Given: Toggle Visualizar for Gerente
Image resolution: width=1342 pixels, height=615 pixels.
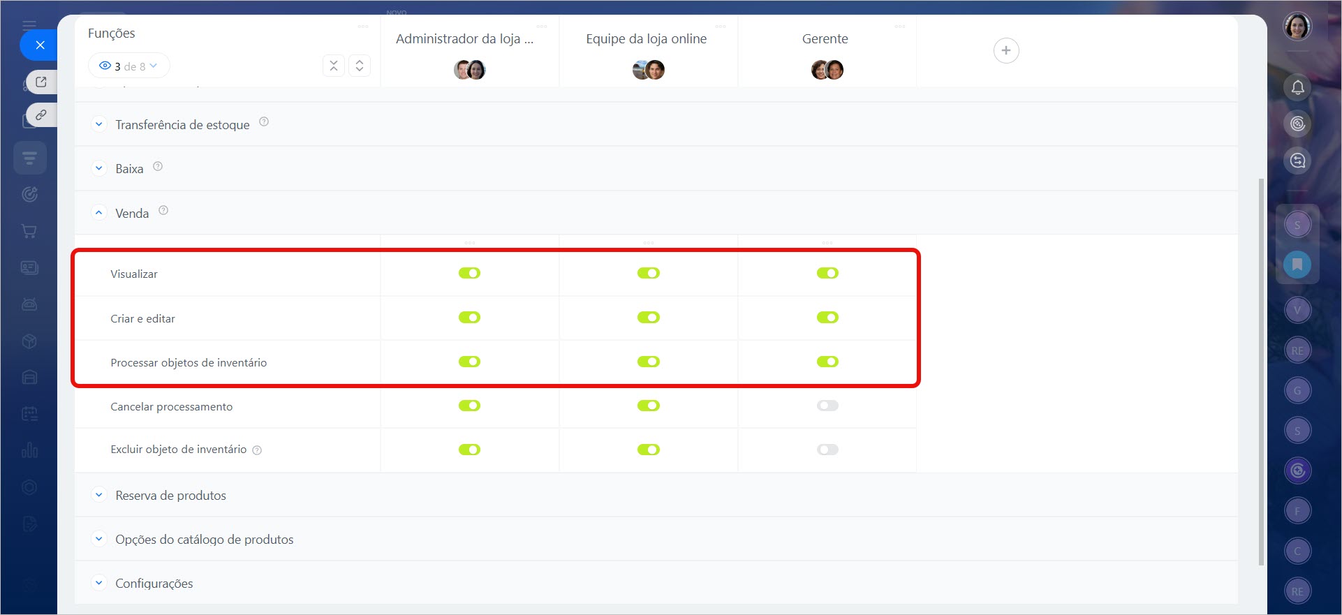Looking at the screenshot, I should pyautogui.click(x=827, y=273).
